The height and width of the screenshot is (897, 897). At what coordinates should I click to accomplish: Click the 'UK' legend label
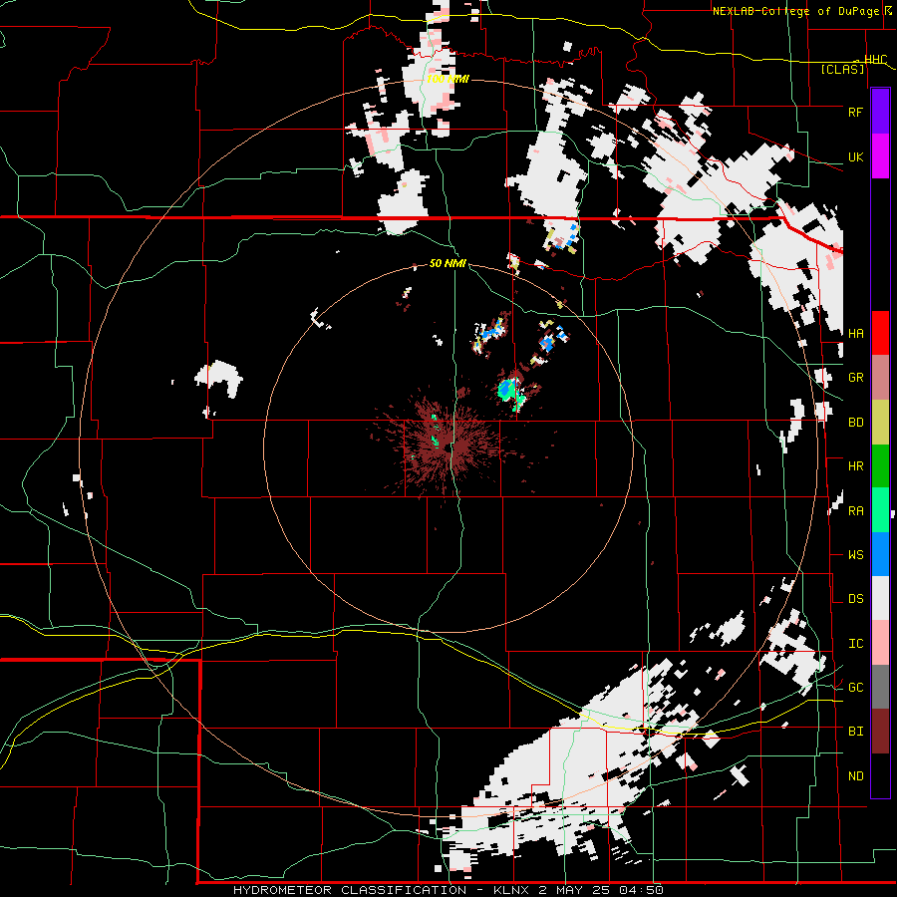click(x=855, y=156)
